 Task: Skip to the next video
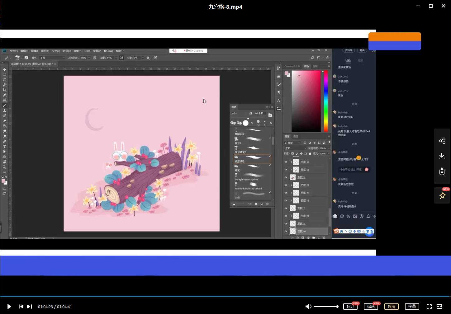29,307
